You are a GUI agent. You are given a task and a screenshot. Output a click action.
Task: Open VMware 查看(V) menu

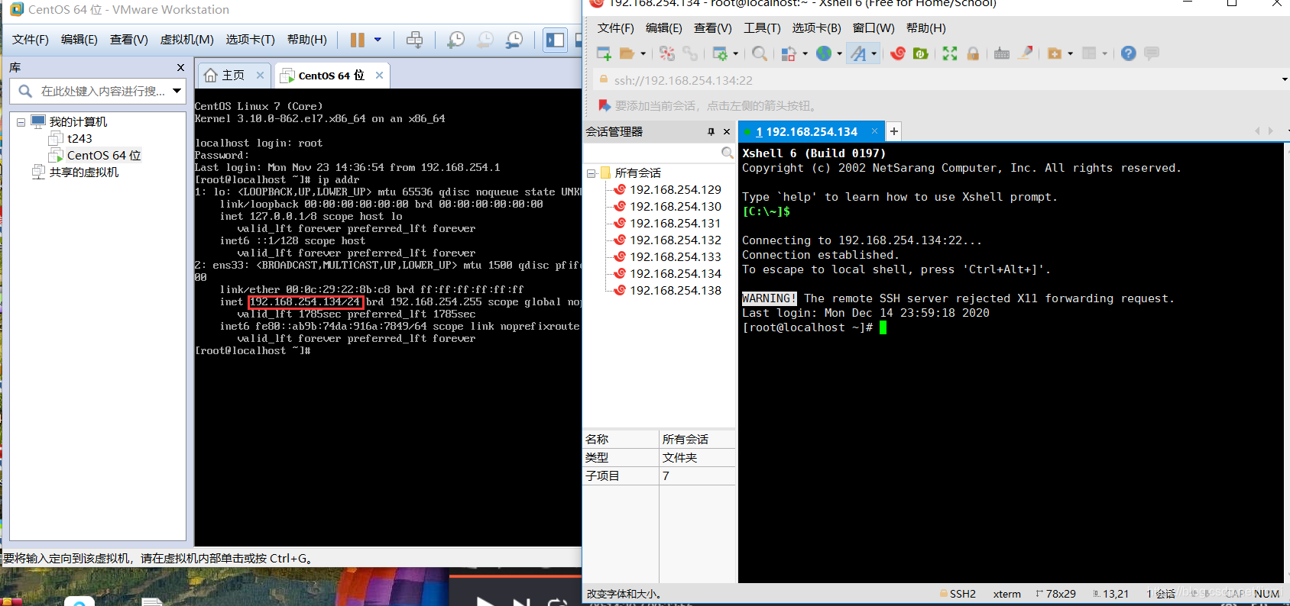pos(129,40)
